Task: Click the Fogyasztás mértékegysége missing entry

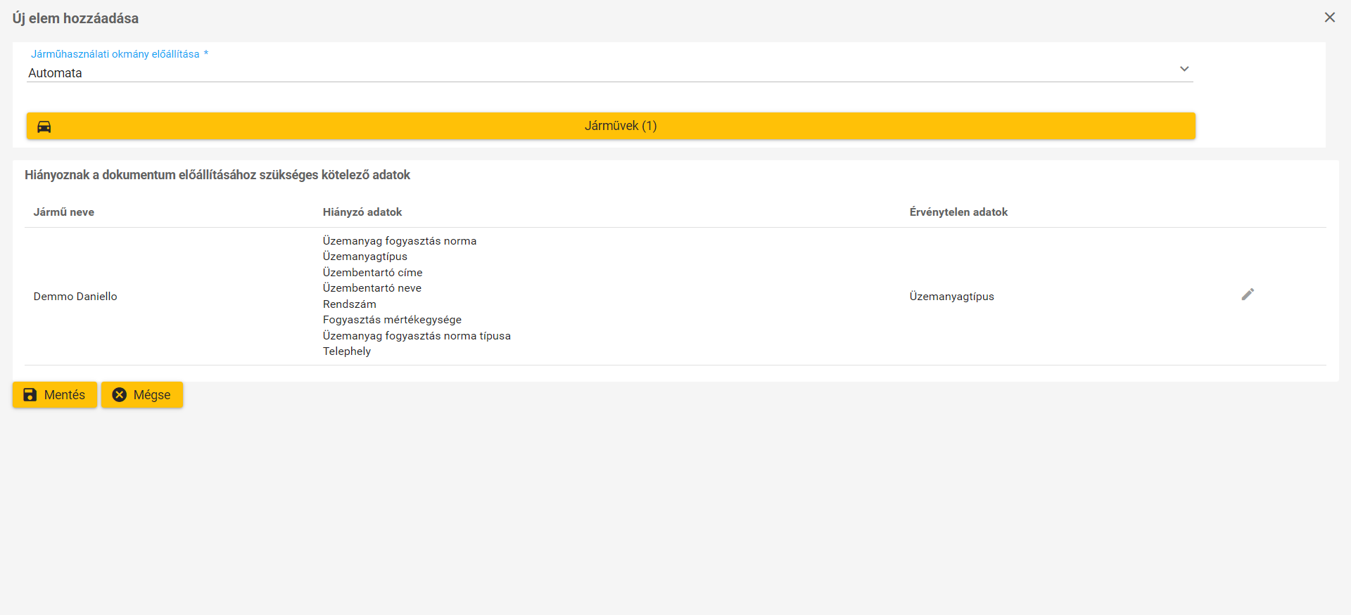Action: [x=392, y=320]
